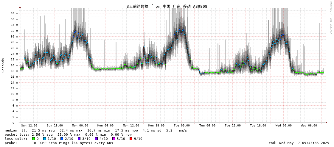Click the '10 m' y-axis label

coord(14,94)
